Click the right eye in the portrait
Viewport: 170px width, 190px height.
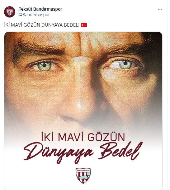click(124, 64)
